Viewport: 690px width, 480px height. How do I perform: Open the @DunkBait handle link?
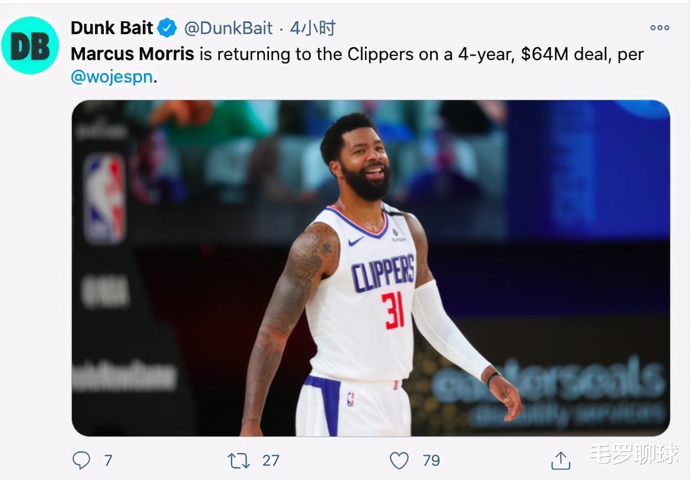coord(228,28)
